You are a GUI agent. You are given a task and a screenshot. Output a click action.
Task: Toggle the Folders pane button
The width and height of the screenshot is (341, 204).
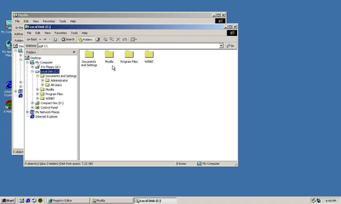85,39
